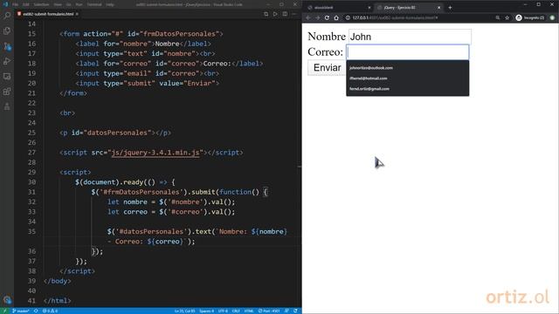559x314 pixels.
Task: Open the Testing flask icon in activity bar
Action: tap(7, 106)
